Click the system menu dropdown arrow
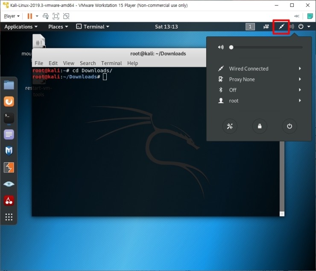This screenshot has width=316, height=271. coord(309,27)
